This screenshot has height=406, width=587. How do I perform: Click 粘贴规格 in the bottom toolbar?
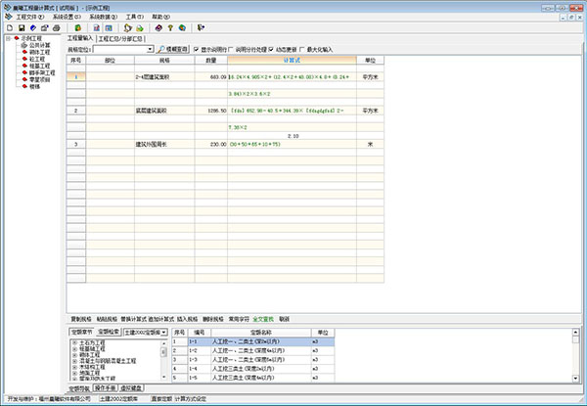pos(107,319)
